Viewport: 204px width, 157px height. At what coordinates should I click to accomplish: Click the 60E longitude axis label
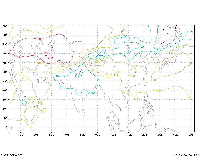coord(52,135)
